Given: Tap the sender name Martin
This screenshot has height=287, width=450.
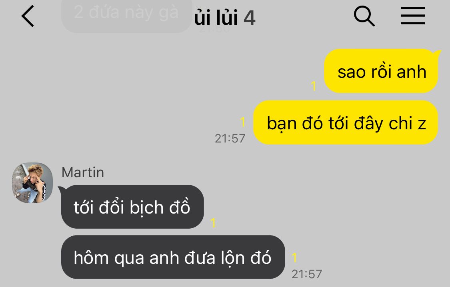Looking at the screenshot, I should (83, 172).
